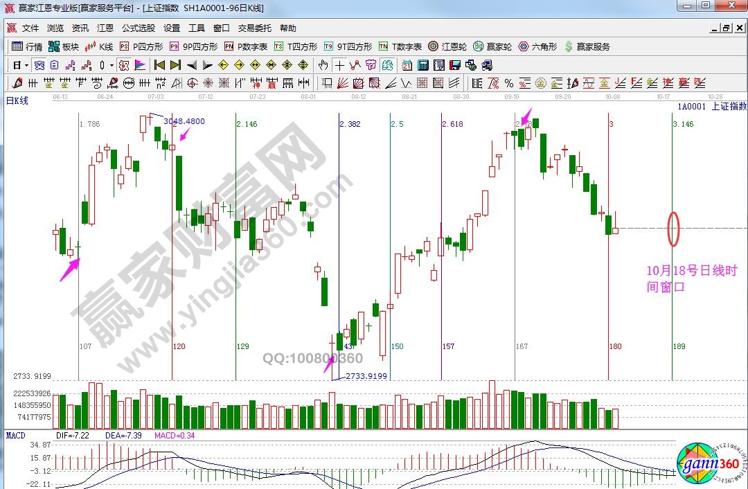Open the 公式选股 menu
The image size is (748, 489).
pyautogui.click(x=139, y=28)
